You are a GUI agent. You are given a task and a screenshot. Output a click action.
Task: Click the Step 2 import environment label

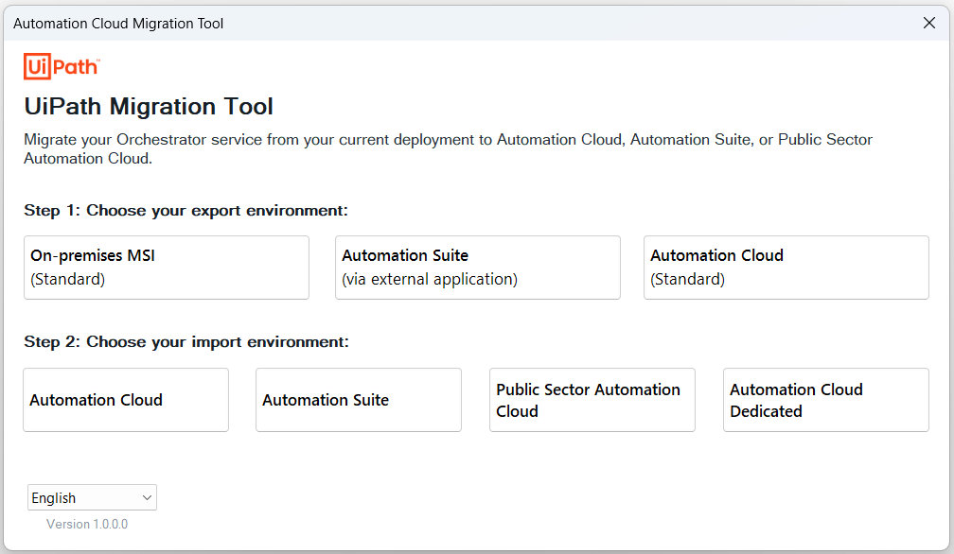click(x=186, y=341)
